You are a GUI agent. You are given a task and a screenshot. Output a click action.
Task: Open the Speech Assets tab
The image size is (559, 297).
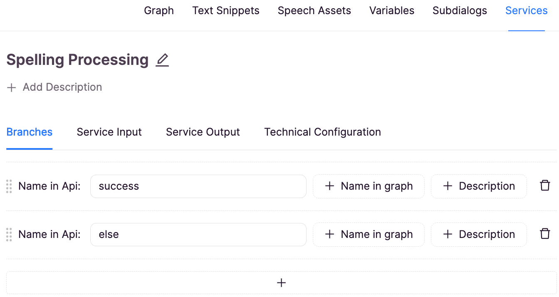click(314, 11)
